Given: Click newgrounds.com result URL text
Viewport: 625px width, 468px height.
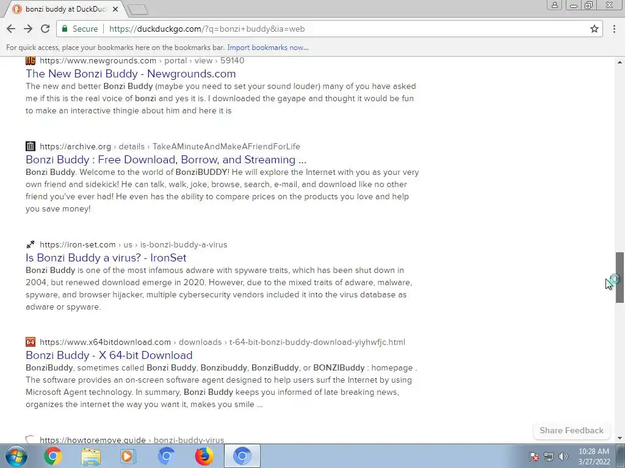Looking at the screenshot, I should pyautogui.click(x=142, y=60).
